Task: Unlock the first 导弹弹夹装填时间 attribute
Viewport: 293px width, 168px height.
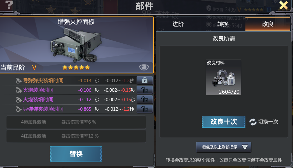Action: [x=145, y=80]
